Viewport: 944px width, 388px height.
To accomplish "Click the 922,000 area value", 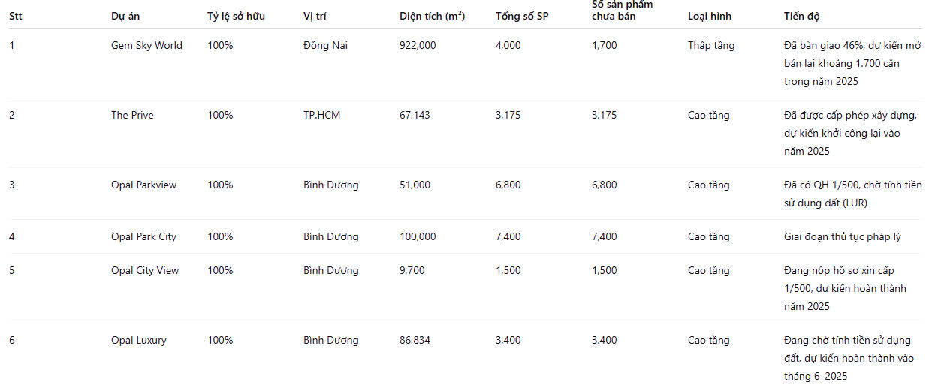I will tap(418, 45).
